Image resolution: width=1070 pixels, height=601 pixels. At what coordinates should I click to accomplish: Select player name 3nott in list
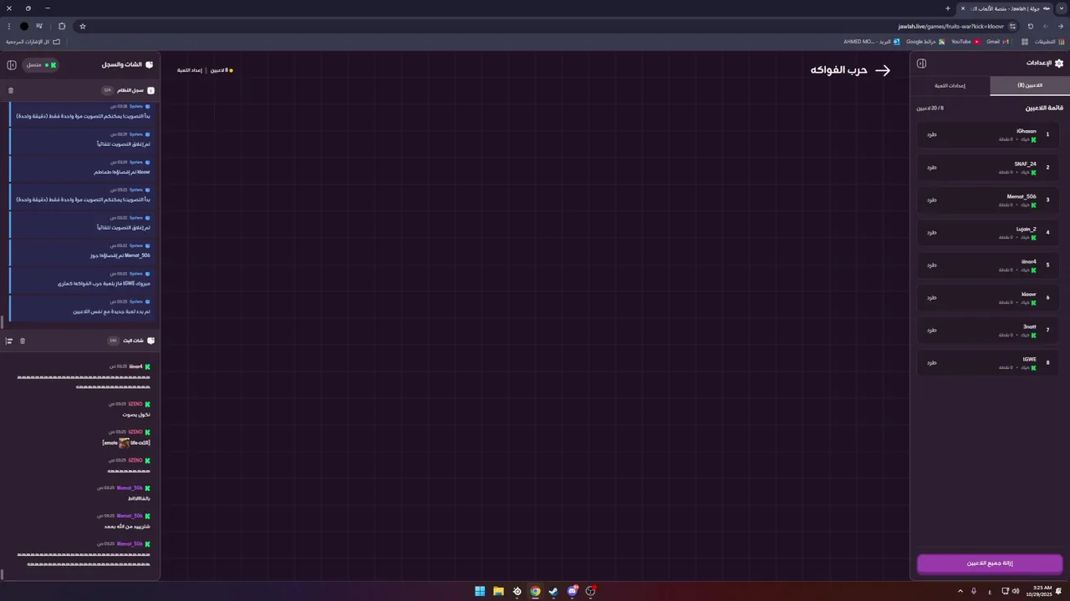1030,326
